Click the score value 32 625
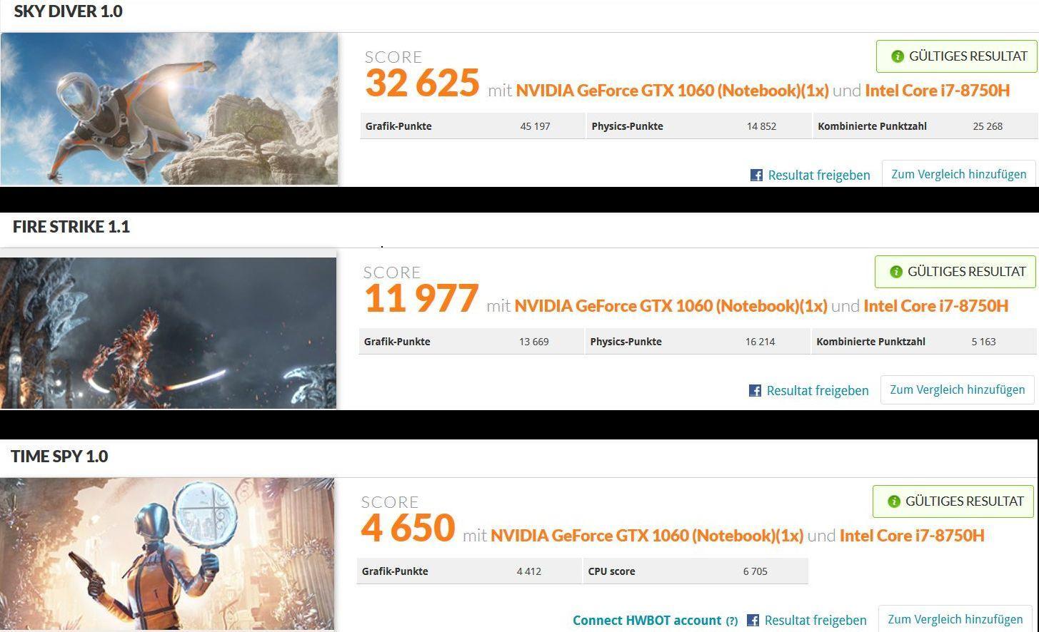 click(x=422, y=83)
